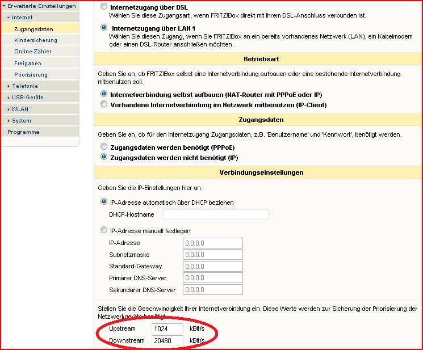This screenshot has width=423, height=350.
Task: Open 'Programme' in the sidebar
Action: pyautogui.click(x=23, y=132)
